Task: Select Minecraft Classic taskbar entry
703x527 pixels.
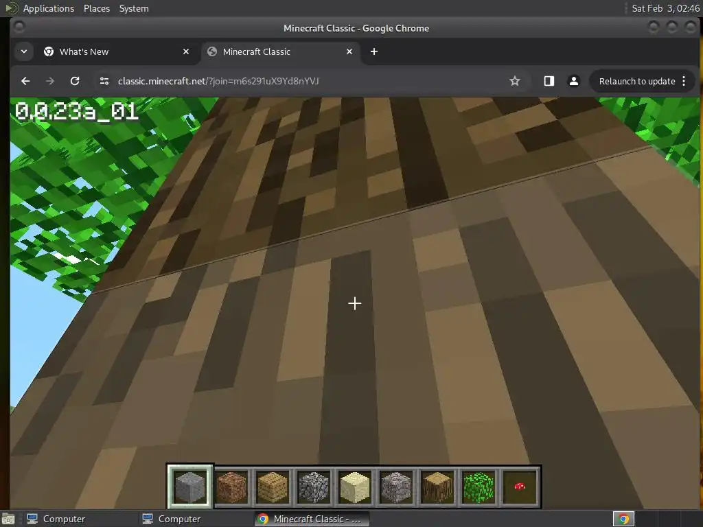Action: [312, 519]
